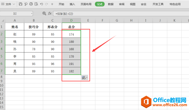Click the Redo arrow icon
The image size is (189, 110).
pos(47,4)
